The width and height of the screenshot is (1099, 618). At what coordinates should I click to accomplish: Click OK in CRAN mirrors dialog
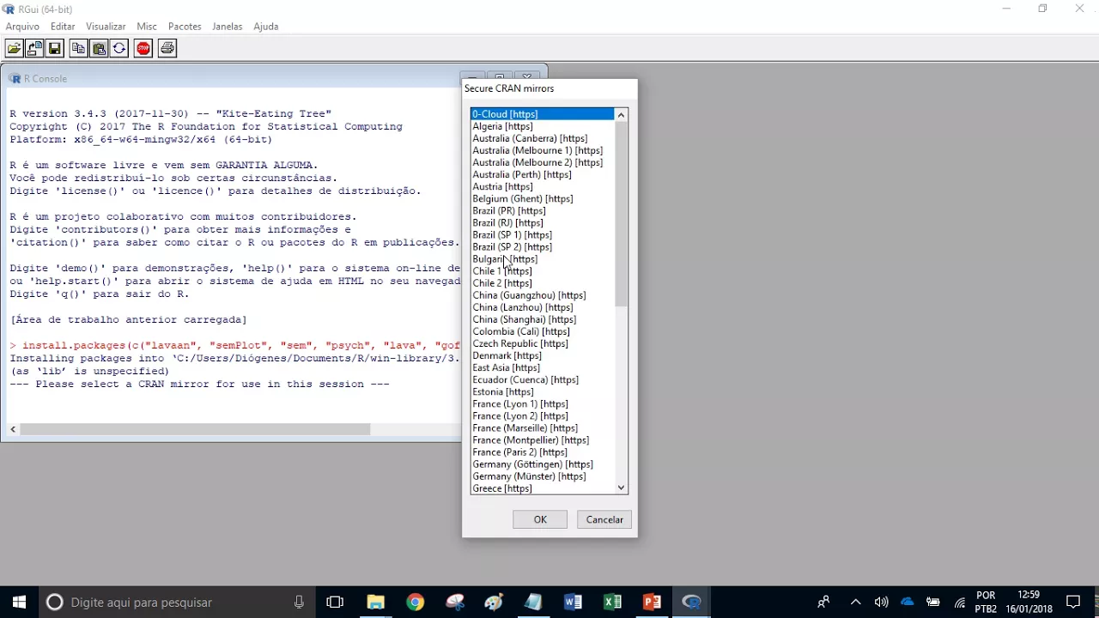point(540,519)
